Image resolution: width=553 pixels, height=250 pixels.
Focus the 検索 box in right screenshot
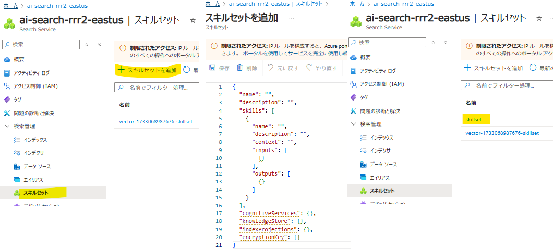[x=387, y=42]
